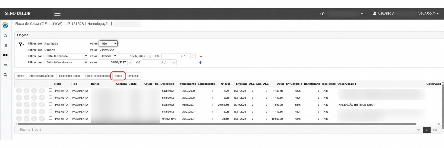Focus the emission start date field 18/07/2026

click(x=132, y=56)
